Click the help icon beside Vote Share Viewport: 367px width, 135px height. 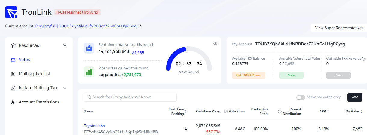[x=226, y=112]
